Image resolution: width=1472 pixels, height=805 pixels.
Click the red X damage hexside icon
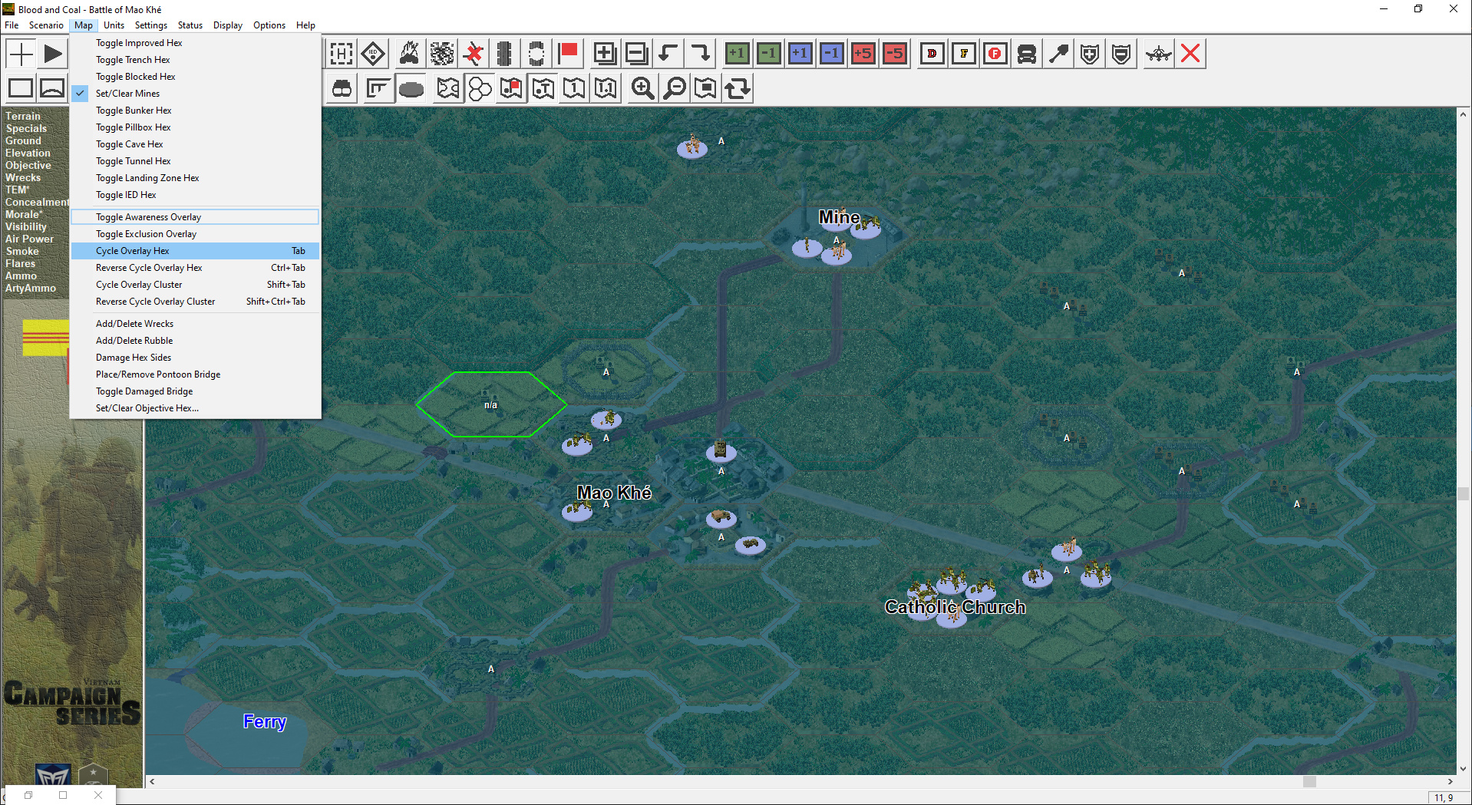pyautogui.click(x=474, y=54)
